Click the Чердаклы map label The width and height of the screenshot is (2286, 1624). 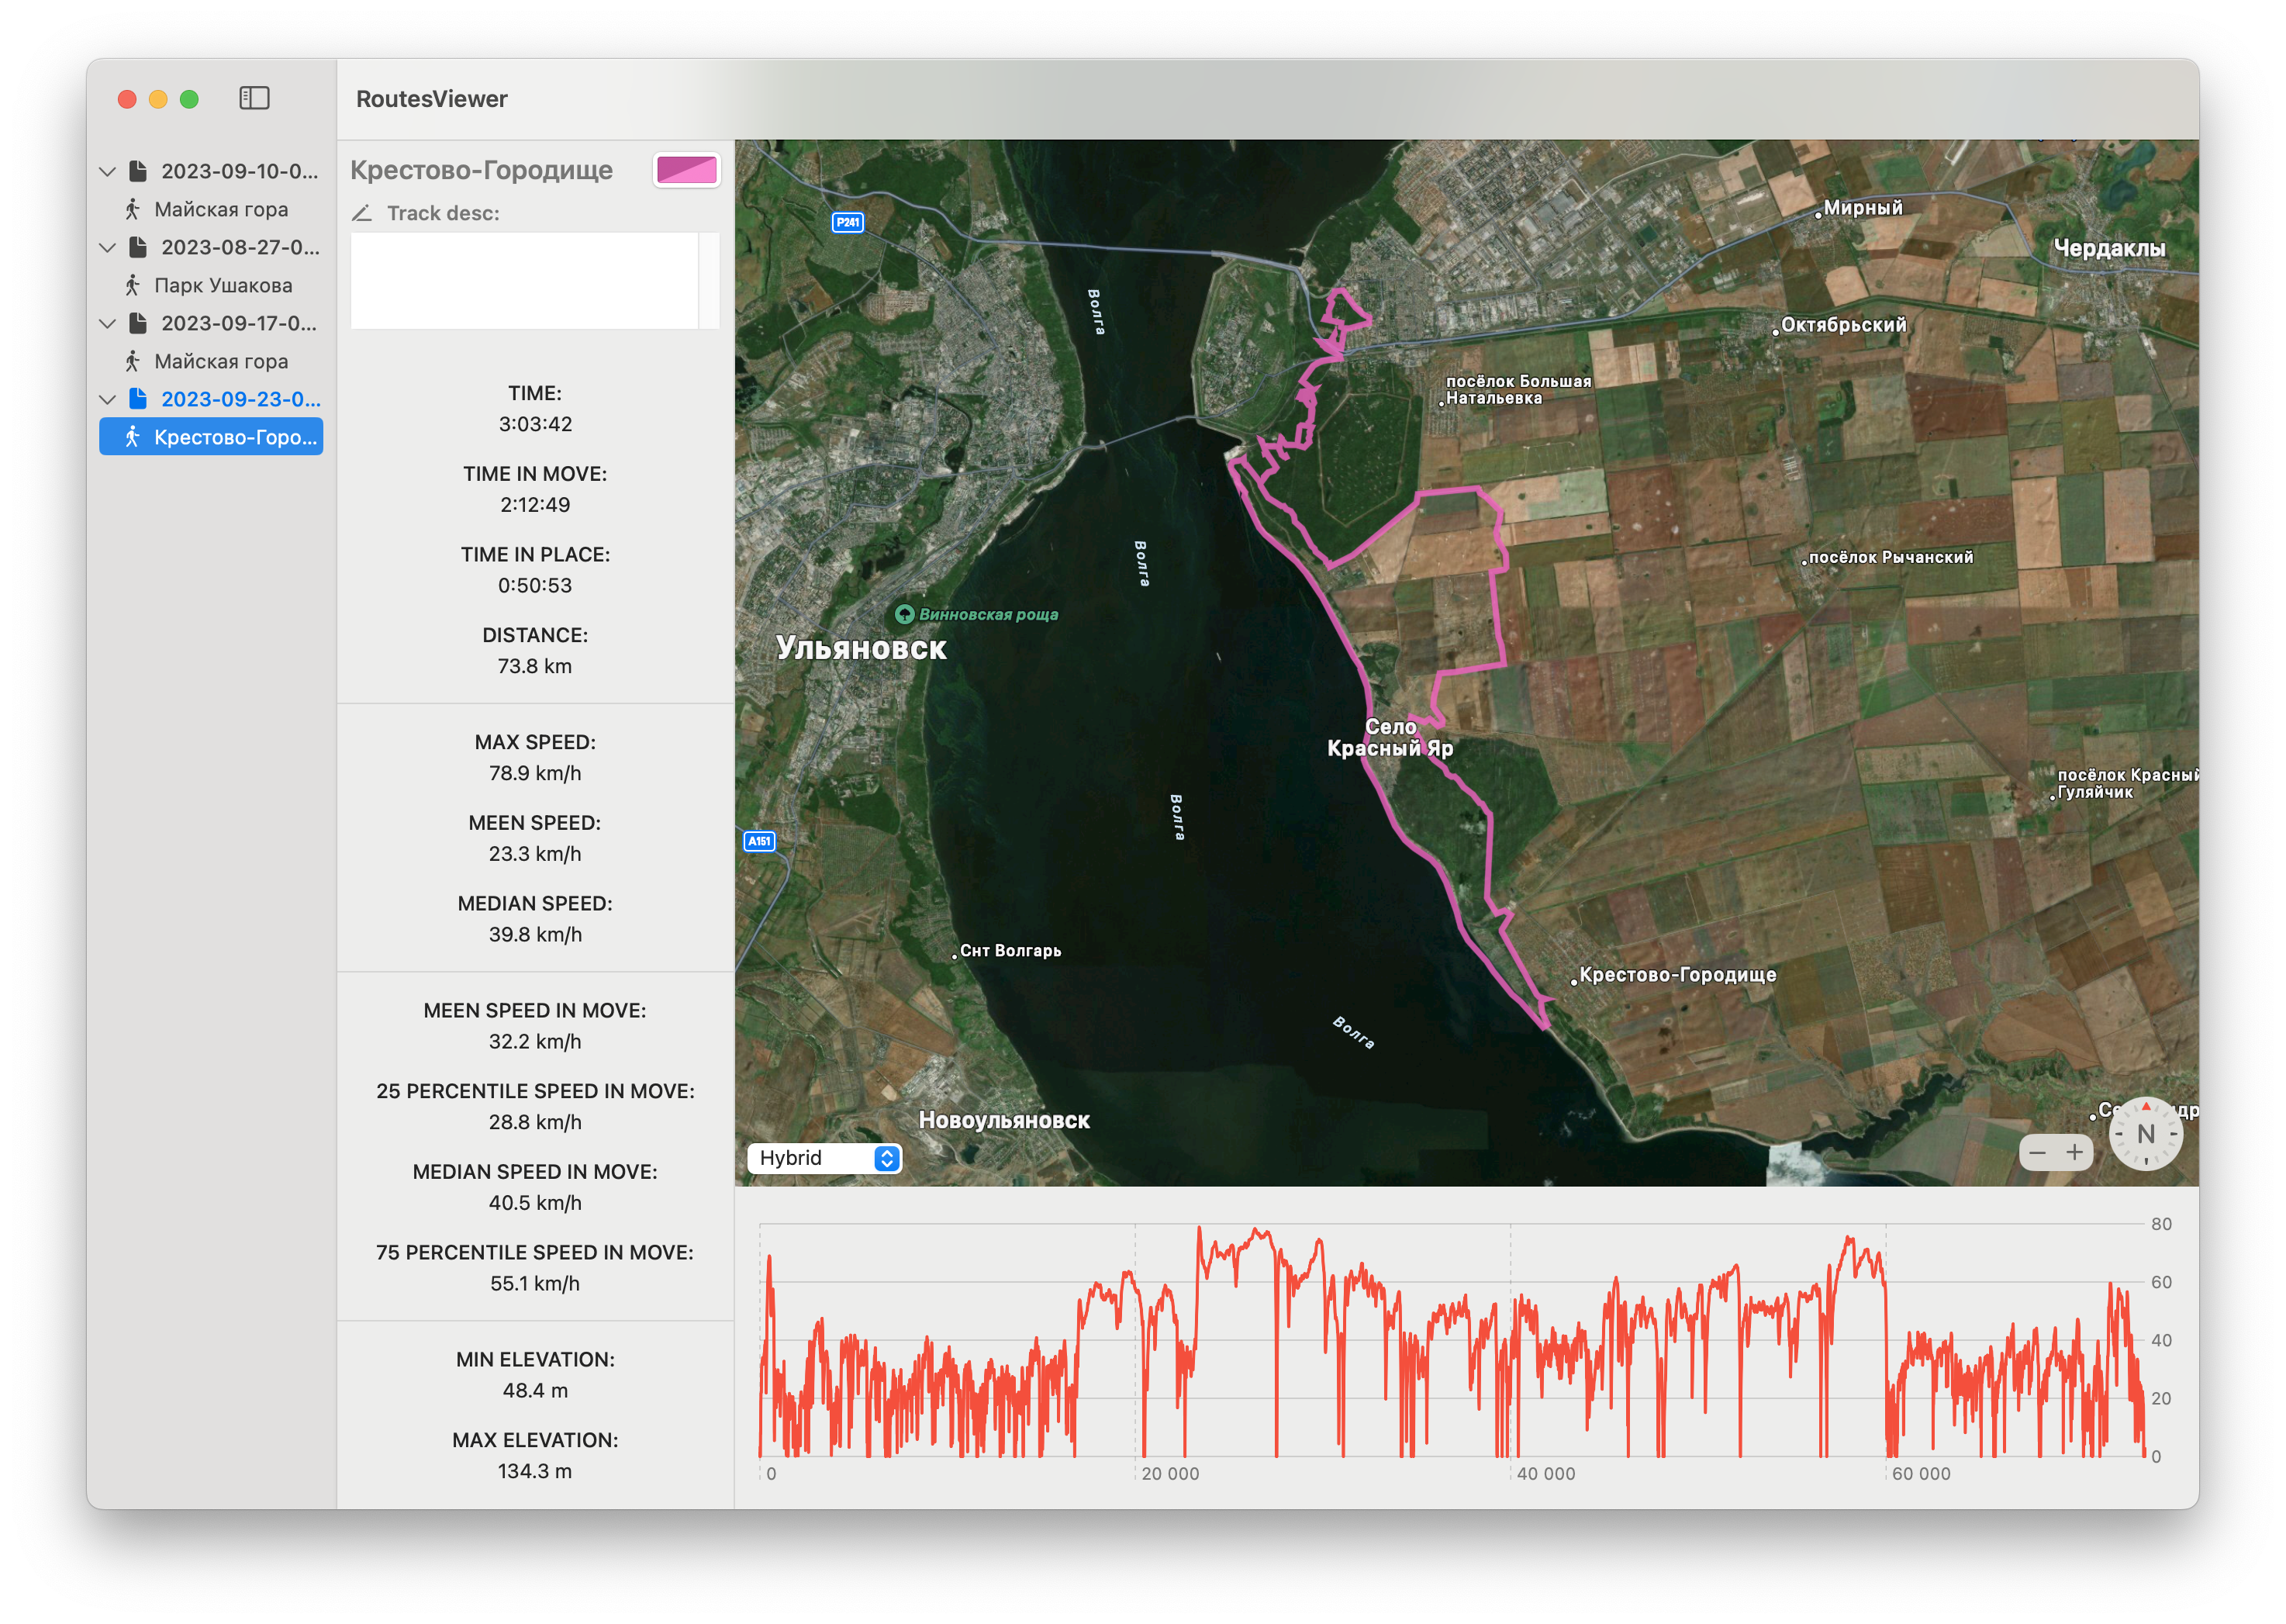coord(2109,248)
